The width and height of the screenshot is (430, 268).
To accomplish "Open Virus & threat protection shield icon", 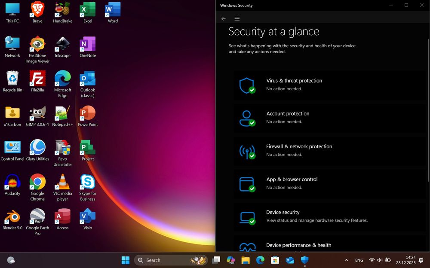I will click(247, 85).
